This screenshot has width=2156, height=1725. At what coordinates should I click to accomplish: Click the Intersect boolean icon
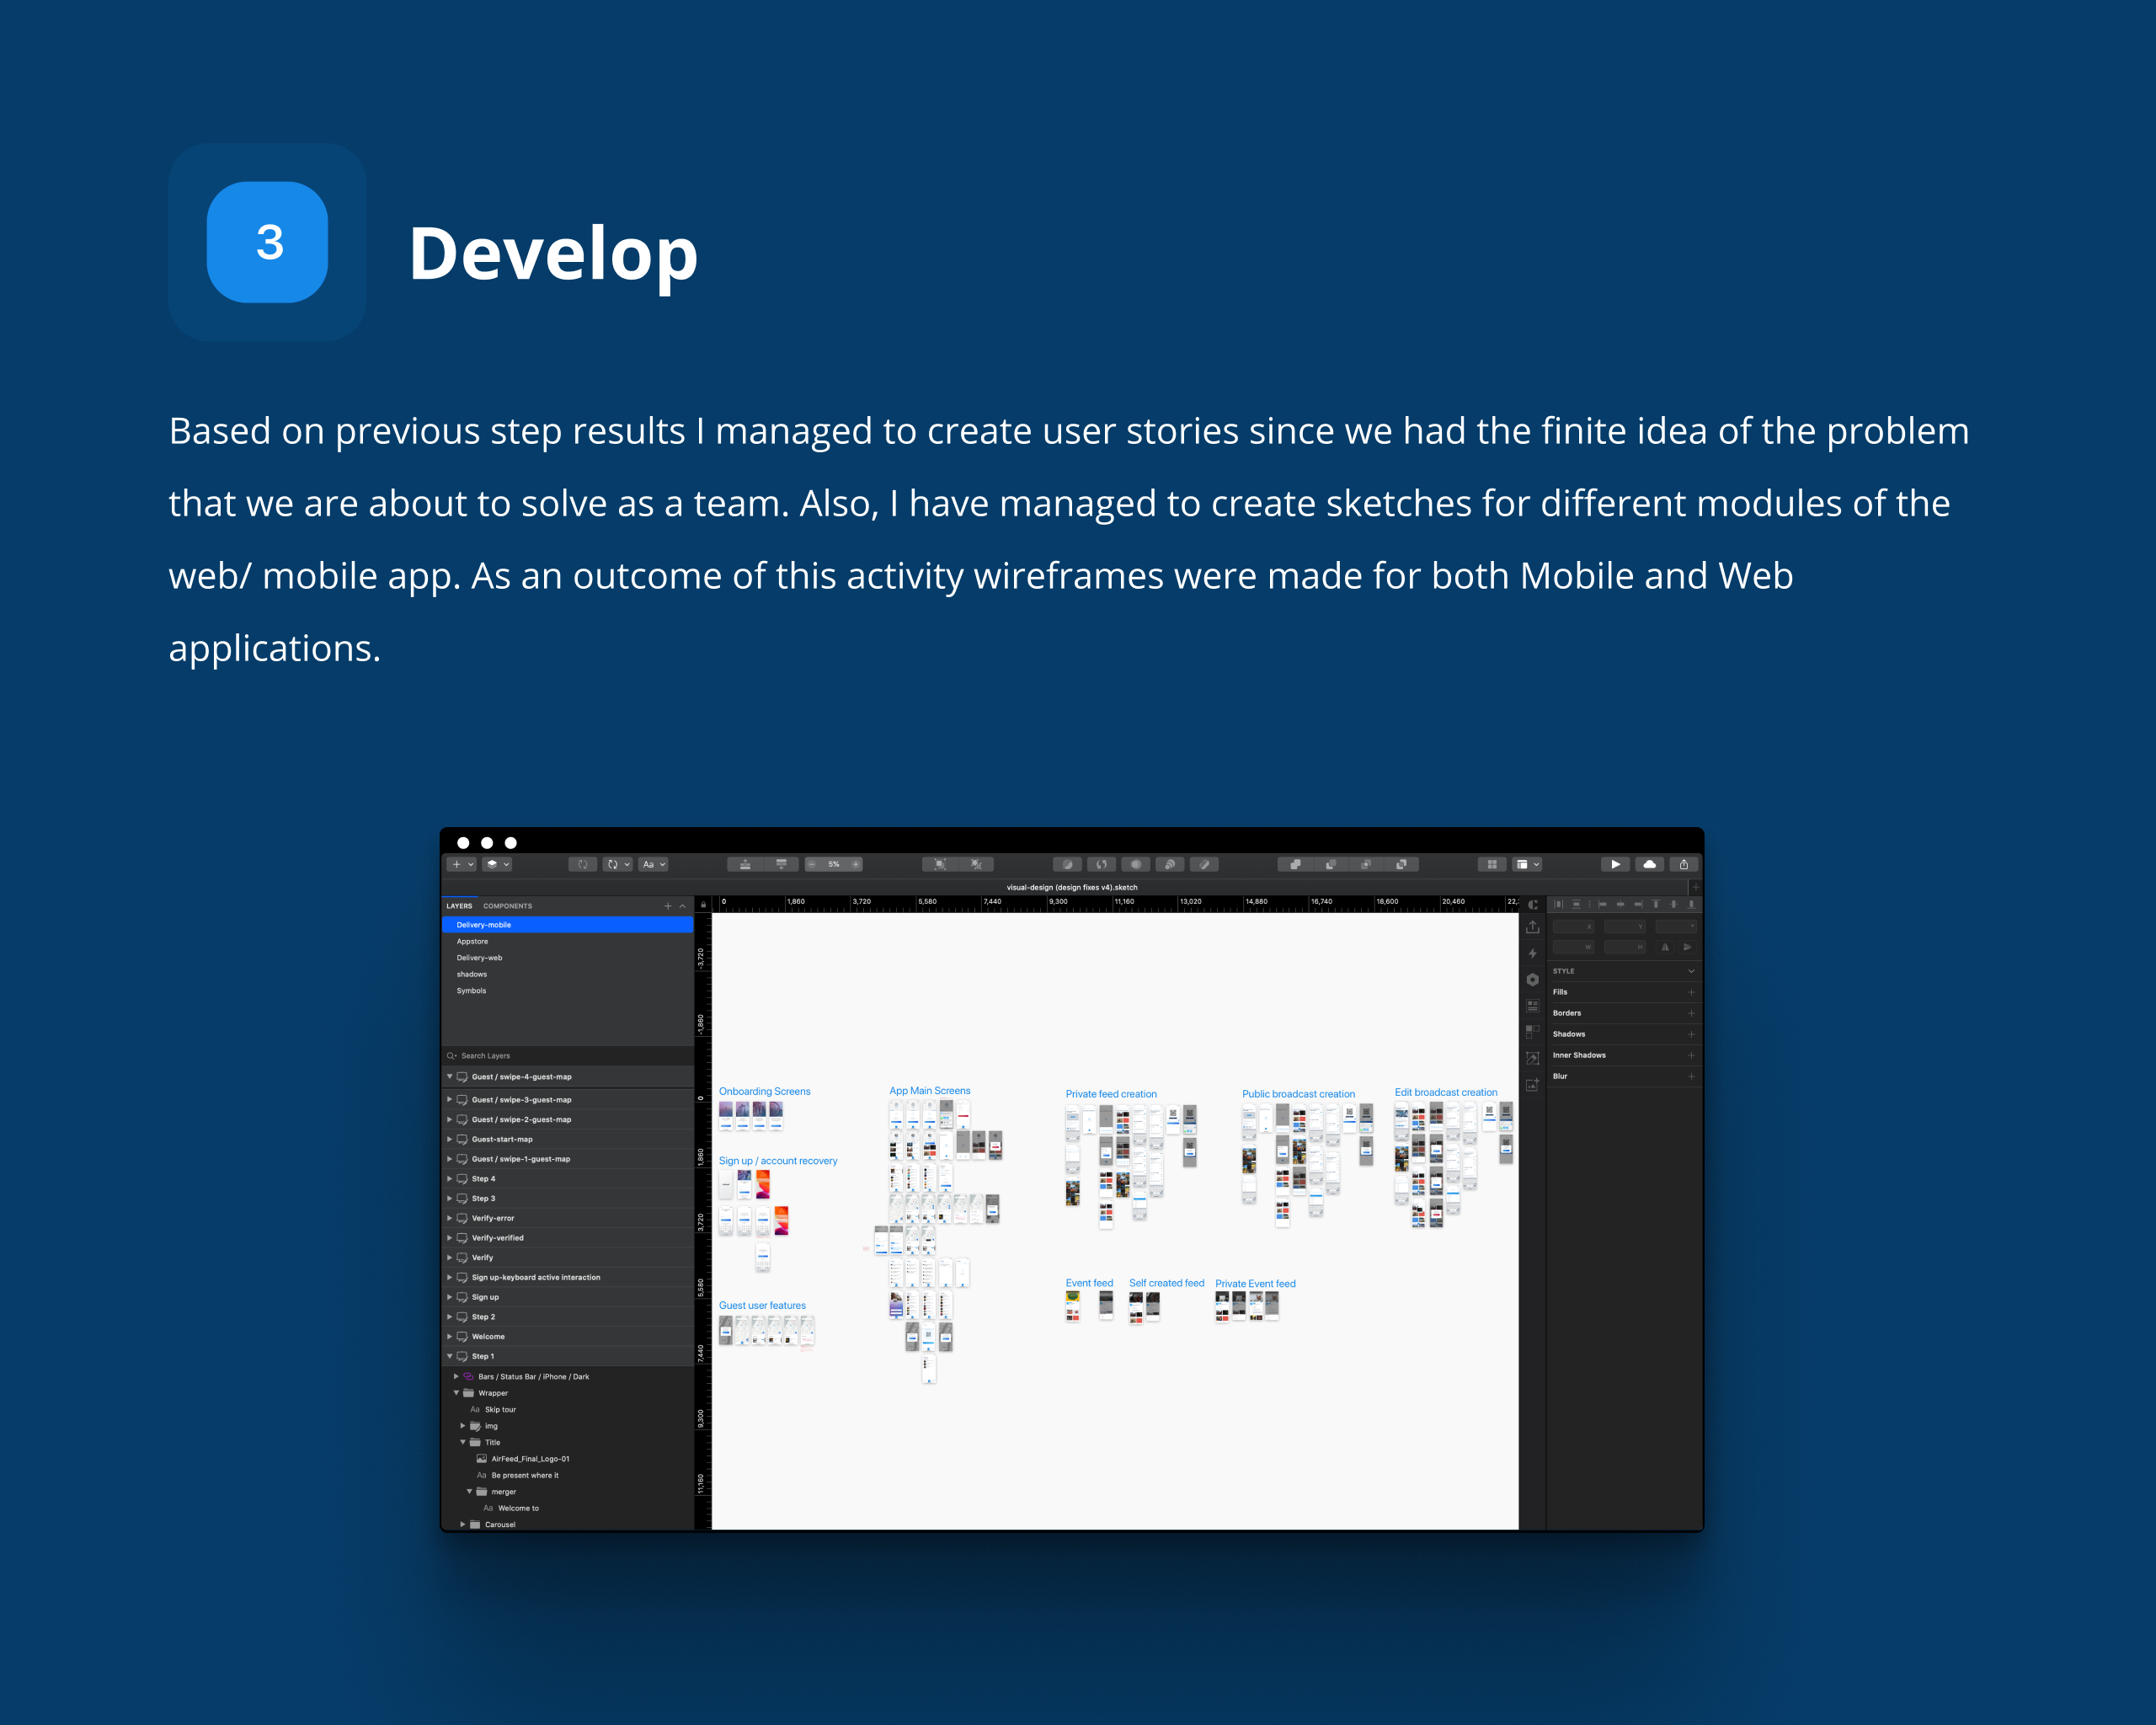(1366, 864)
